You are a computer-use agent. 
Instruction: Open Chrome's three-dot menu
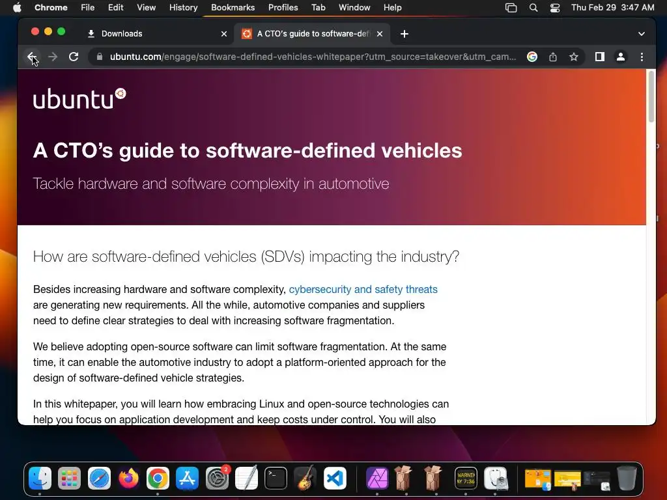[642, 57]
